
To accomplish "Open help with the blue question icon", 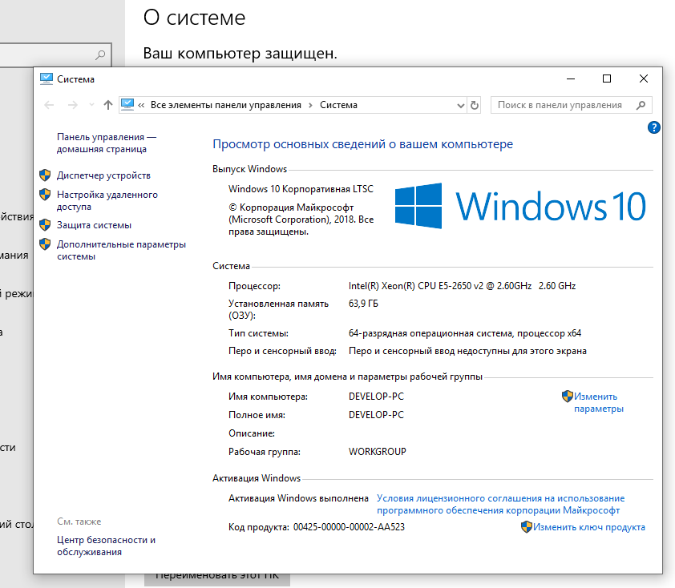I will 654,127.
